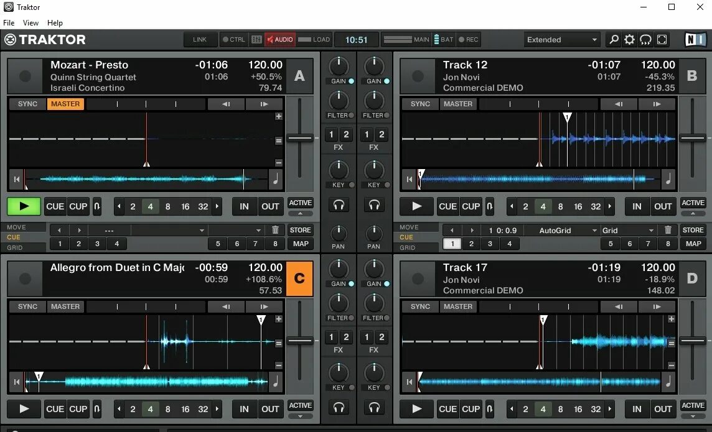This screenshot has height=432, width=712.
Task: Open the Help menu
Action: pyautogui.click(x=55, y=22)
